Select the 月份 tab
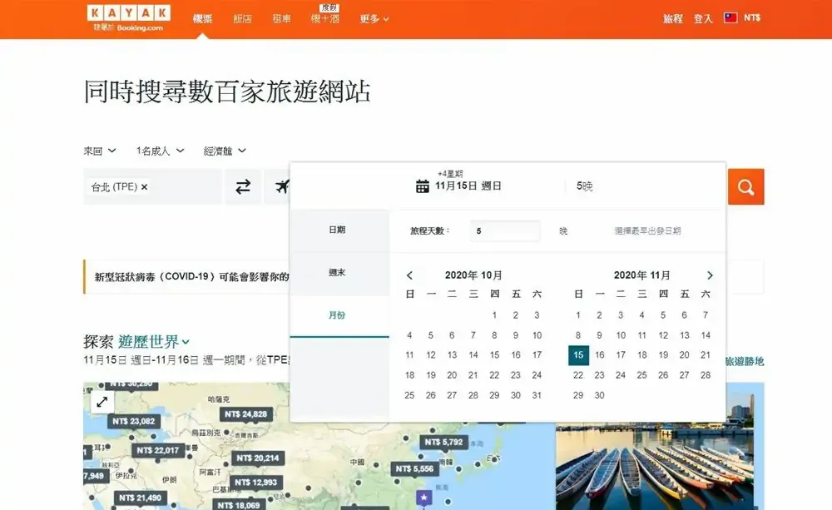This screenshot has height=510, width=832. 337,315
